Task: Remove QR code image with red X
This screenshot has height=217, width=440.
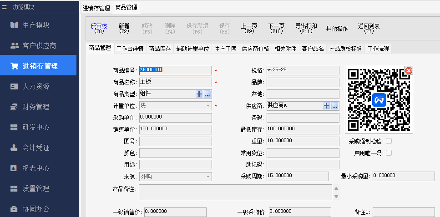Action: tap(409, 70)
